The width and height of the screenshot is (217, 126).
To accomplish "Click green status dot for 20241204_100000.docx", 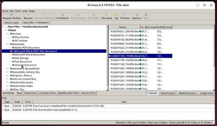I will coord(140,72).
